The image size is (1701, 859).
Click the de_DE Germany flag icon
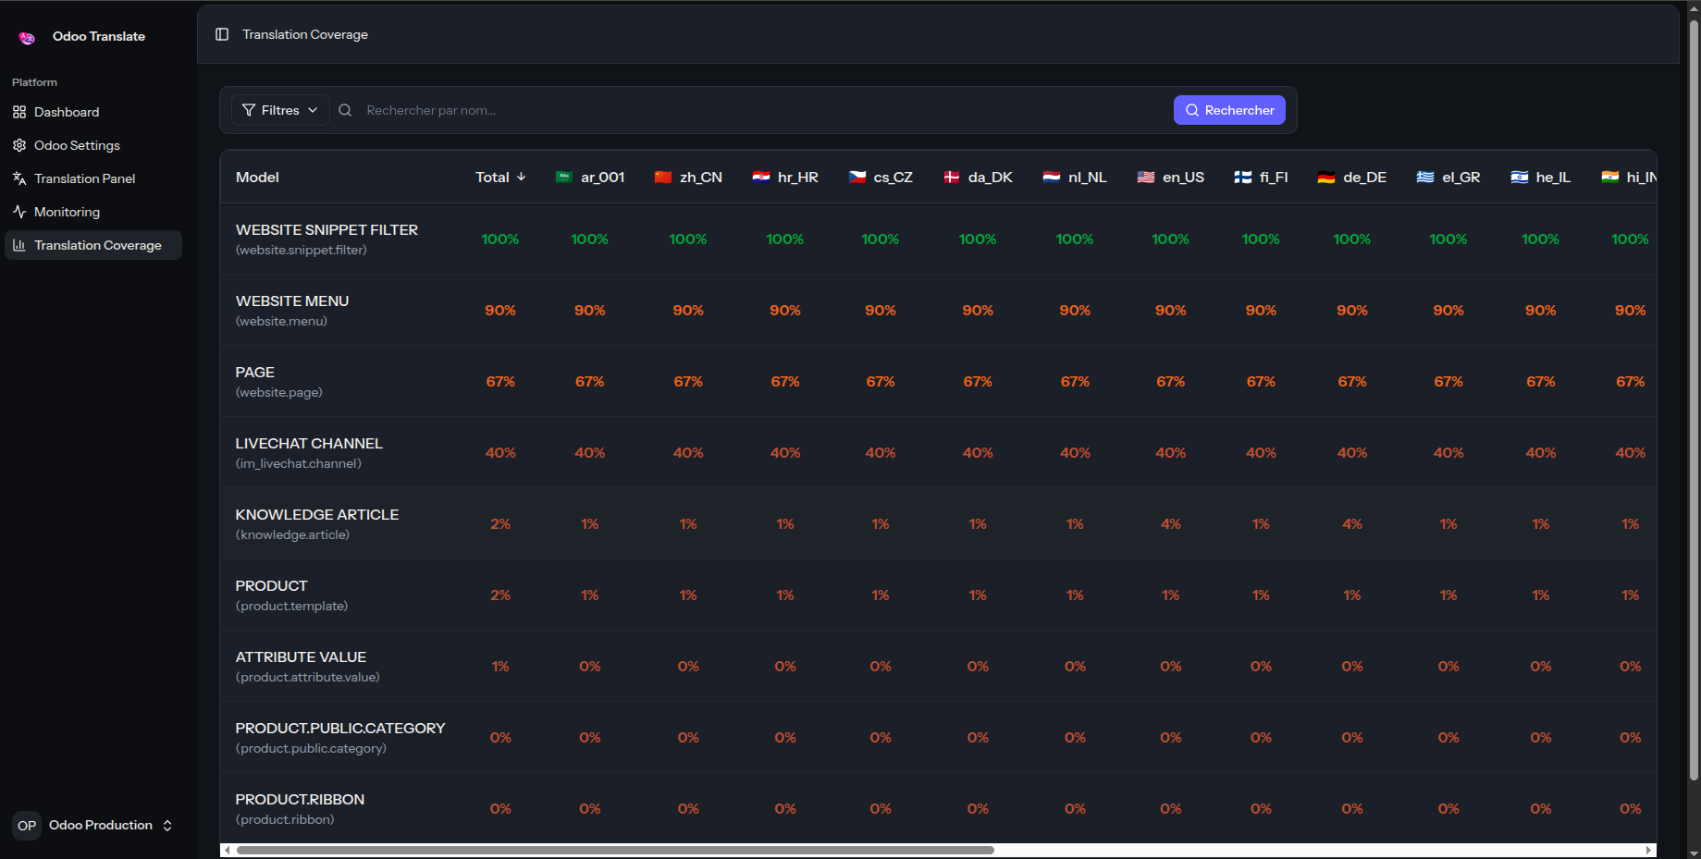tap(1326, 177)
